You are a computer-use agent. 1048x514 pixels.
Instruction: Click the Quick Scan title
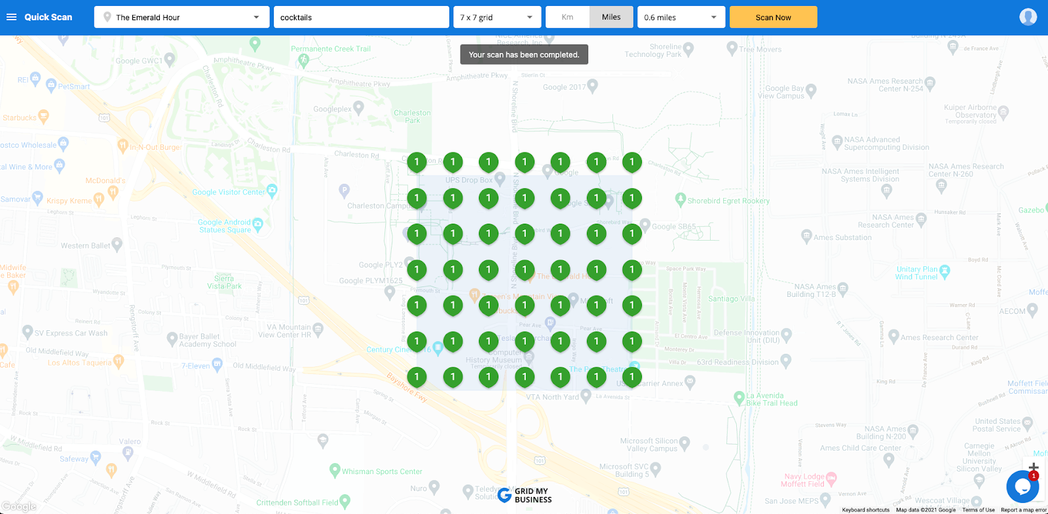tap(48, 17)
